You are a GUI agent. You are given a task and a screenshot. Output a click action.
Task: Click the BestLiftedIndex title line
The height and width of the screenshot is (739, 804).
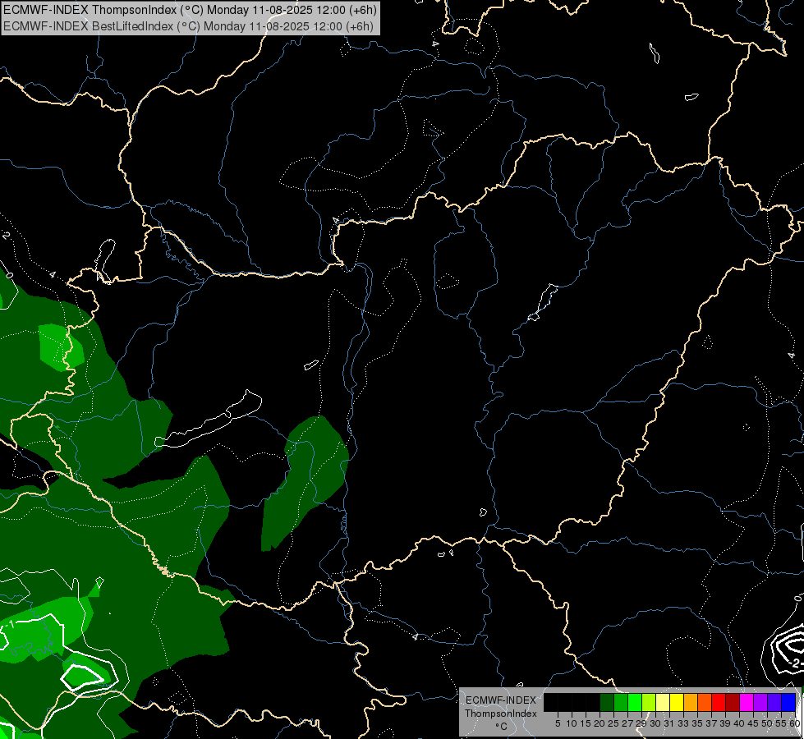point(188,26)
